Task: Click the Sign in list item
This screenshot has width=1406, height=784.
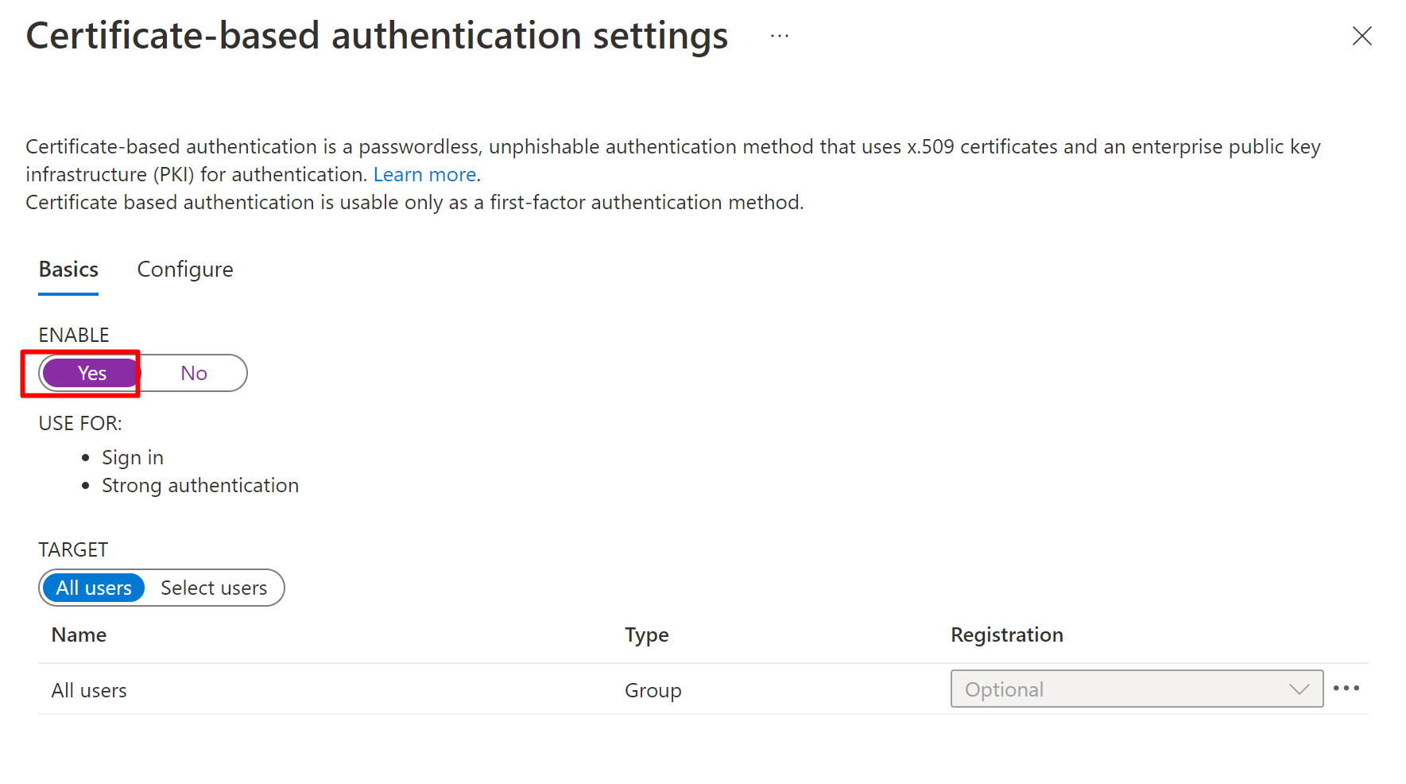Action: [133, 458]
